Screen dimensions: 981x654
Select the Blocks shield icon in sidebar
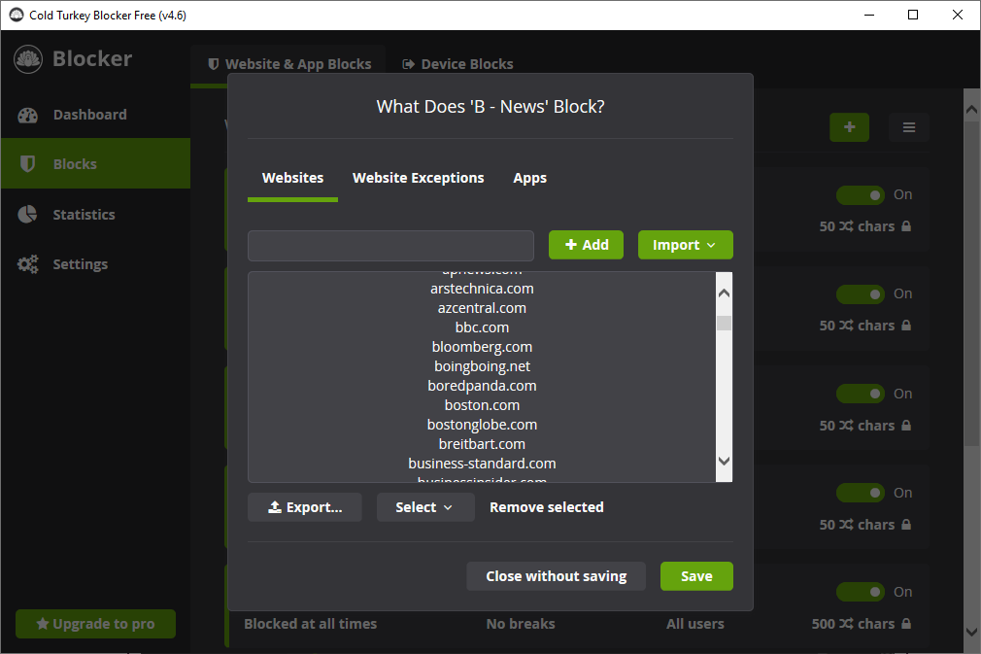pos(27,164)
